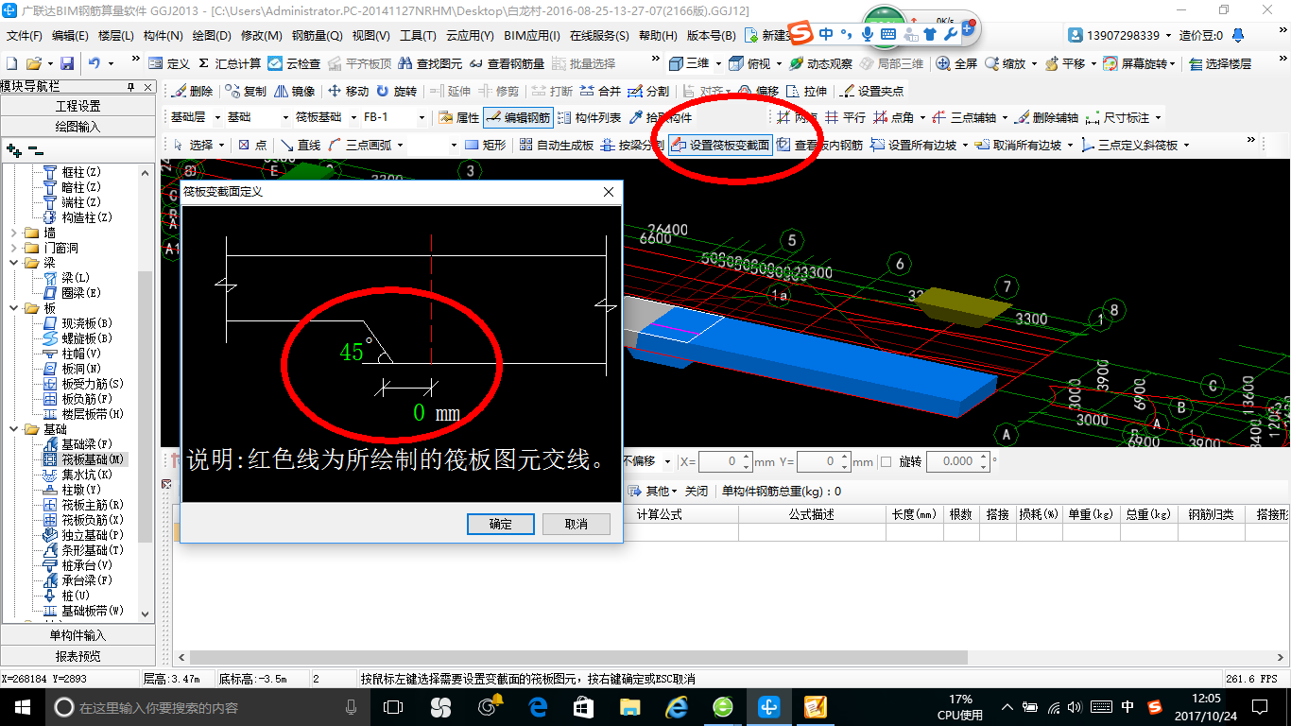Select 设置夹点 set grip points
Screen dimensions: 1291x726
point(871,91)
